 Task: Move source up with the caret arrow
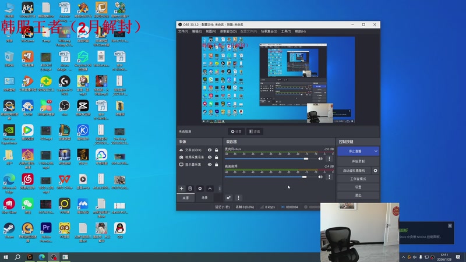210,189
